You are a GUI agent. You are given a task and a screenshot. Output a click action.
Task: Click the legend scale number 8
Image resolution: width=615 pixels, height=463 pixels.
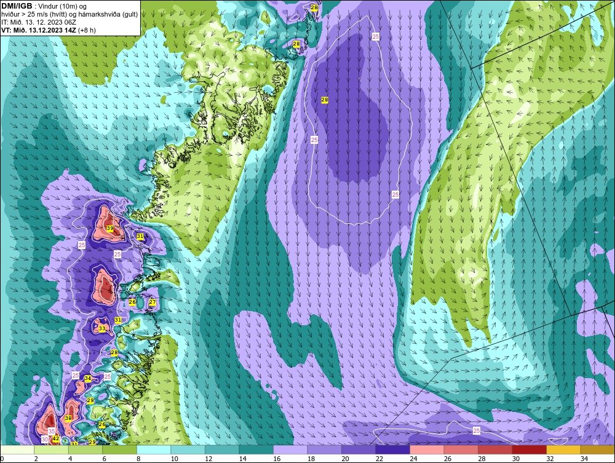[139, 459]
